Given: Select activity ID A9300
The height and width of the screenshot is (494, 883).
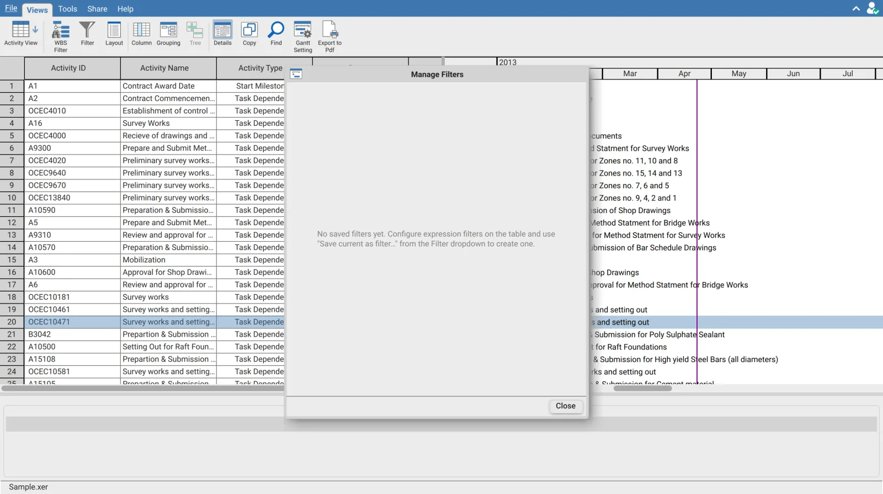Looking at the screenshot, I should click(72, 148).
